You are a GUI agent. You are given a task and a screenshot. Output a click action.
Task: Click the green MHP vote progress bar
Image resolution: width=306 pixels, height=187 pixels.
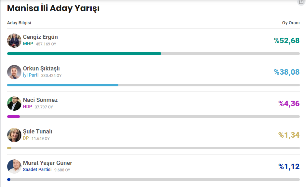tap(84, 54)
